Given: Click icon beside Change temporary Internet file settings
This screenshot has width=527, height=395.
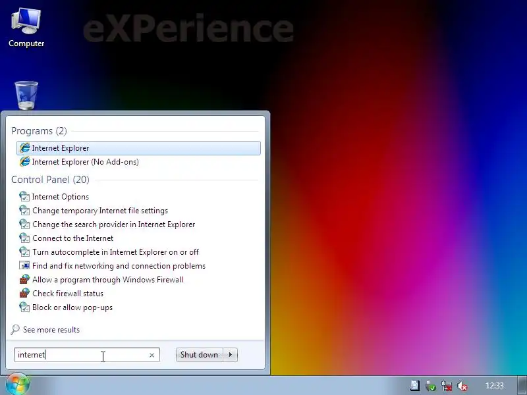Looking at the screenshot, I should tap(24, 210).
